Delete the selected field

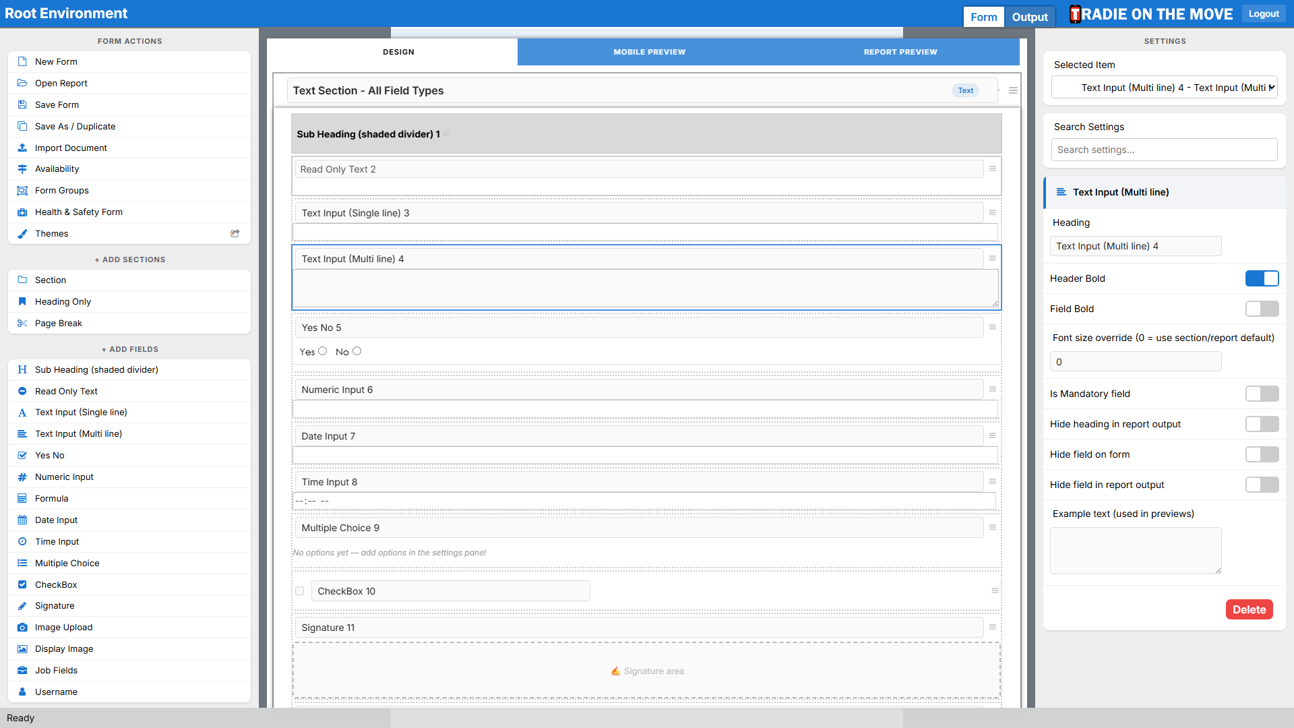[1249, 609]
